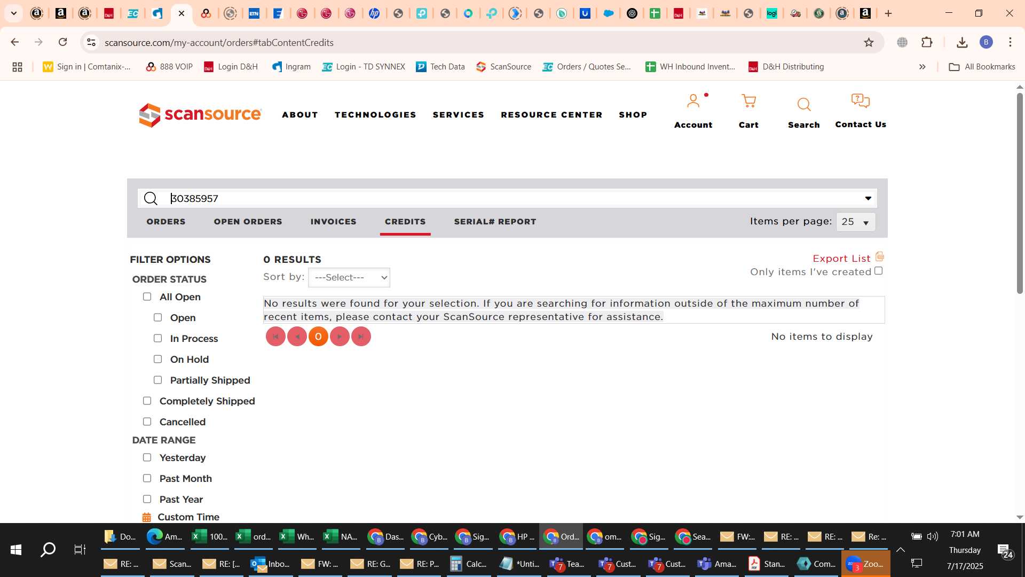Click the Export List link

[841, 259]
